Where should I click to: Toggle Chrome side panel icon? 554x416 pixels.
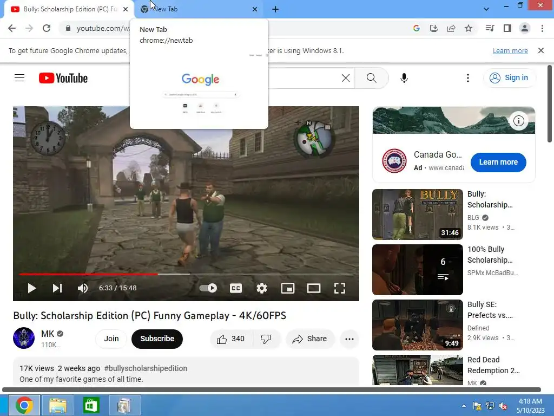507,28
